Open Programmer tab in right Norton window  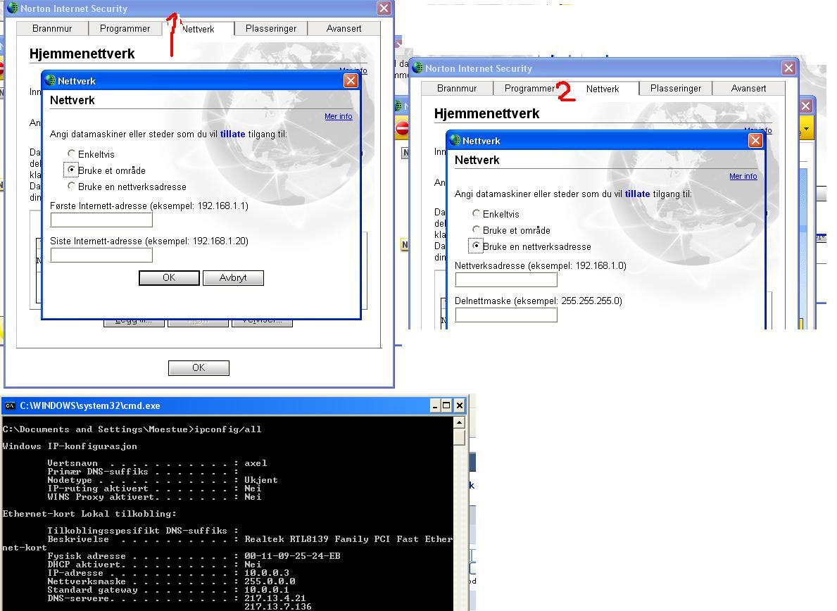529,88
